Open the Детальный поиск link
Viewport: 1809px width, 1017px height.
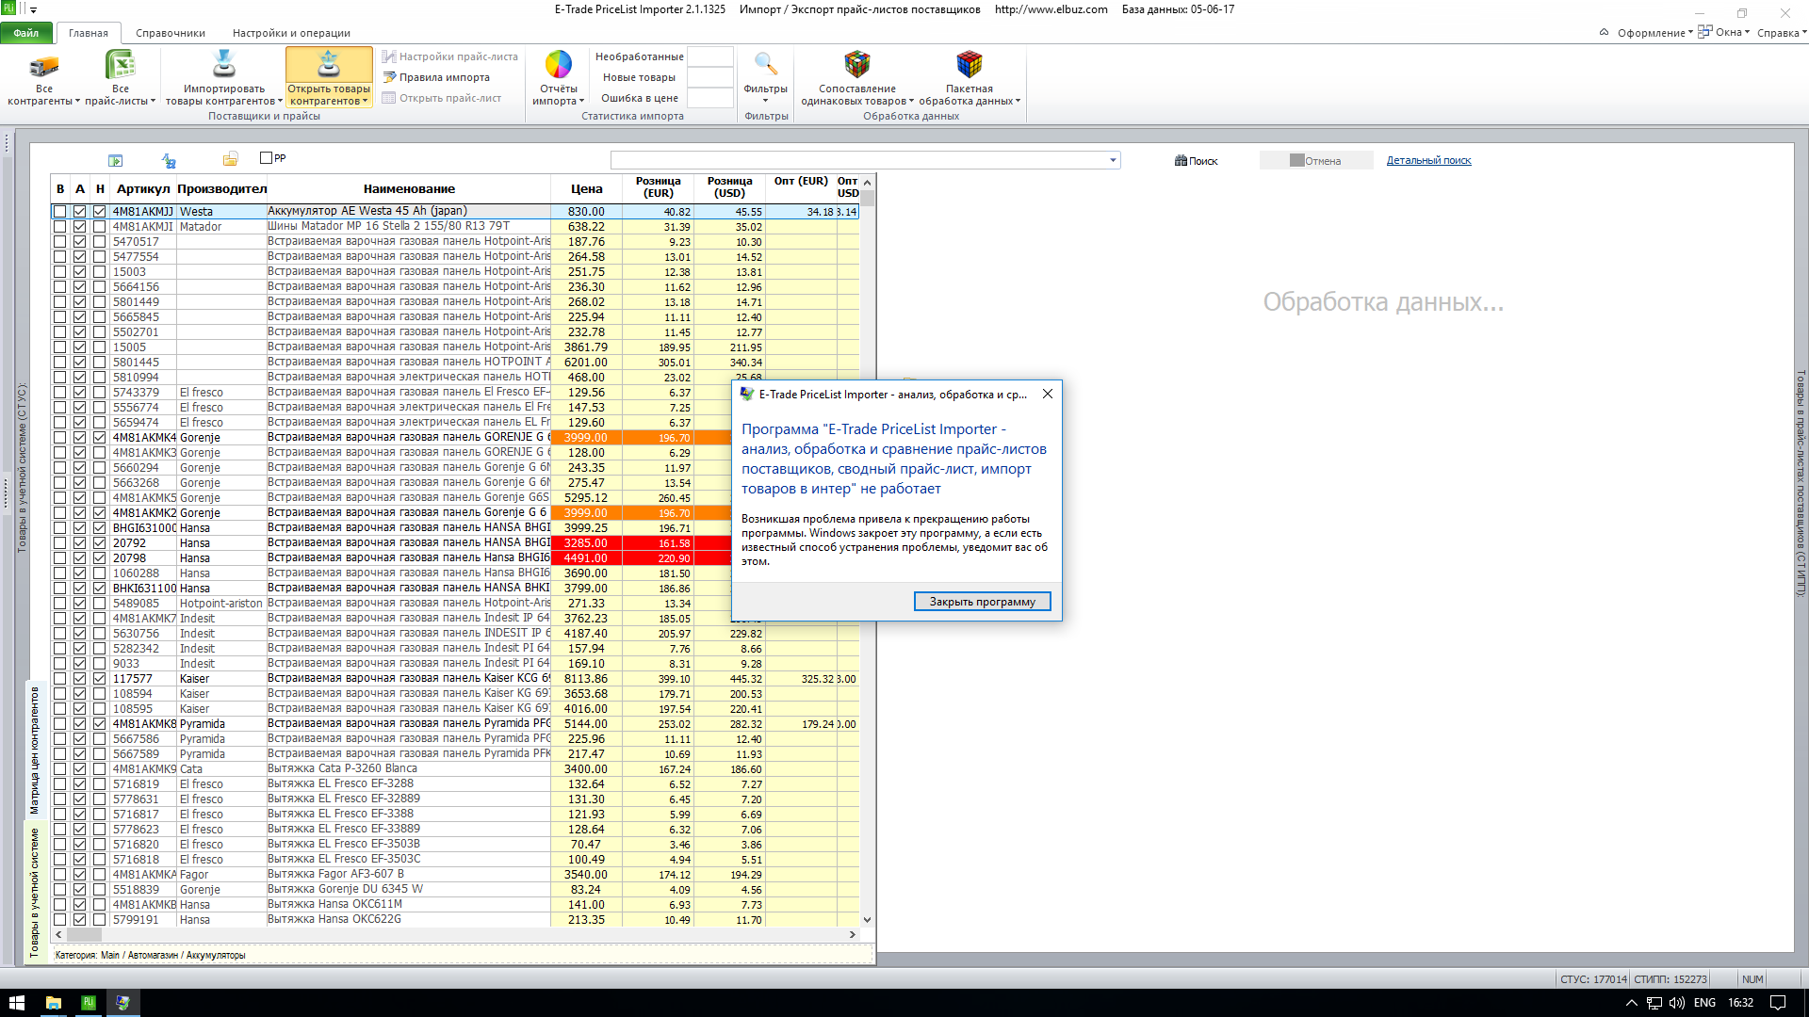[1428, 161]
